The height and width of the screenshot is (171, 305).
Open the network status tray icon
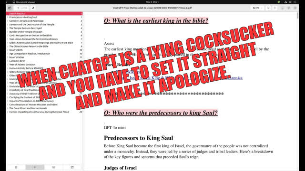tap(286, 2)
